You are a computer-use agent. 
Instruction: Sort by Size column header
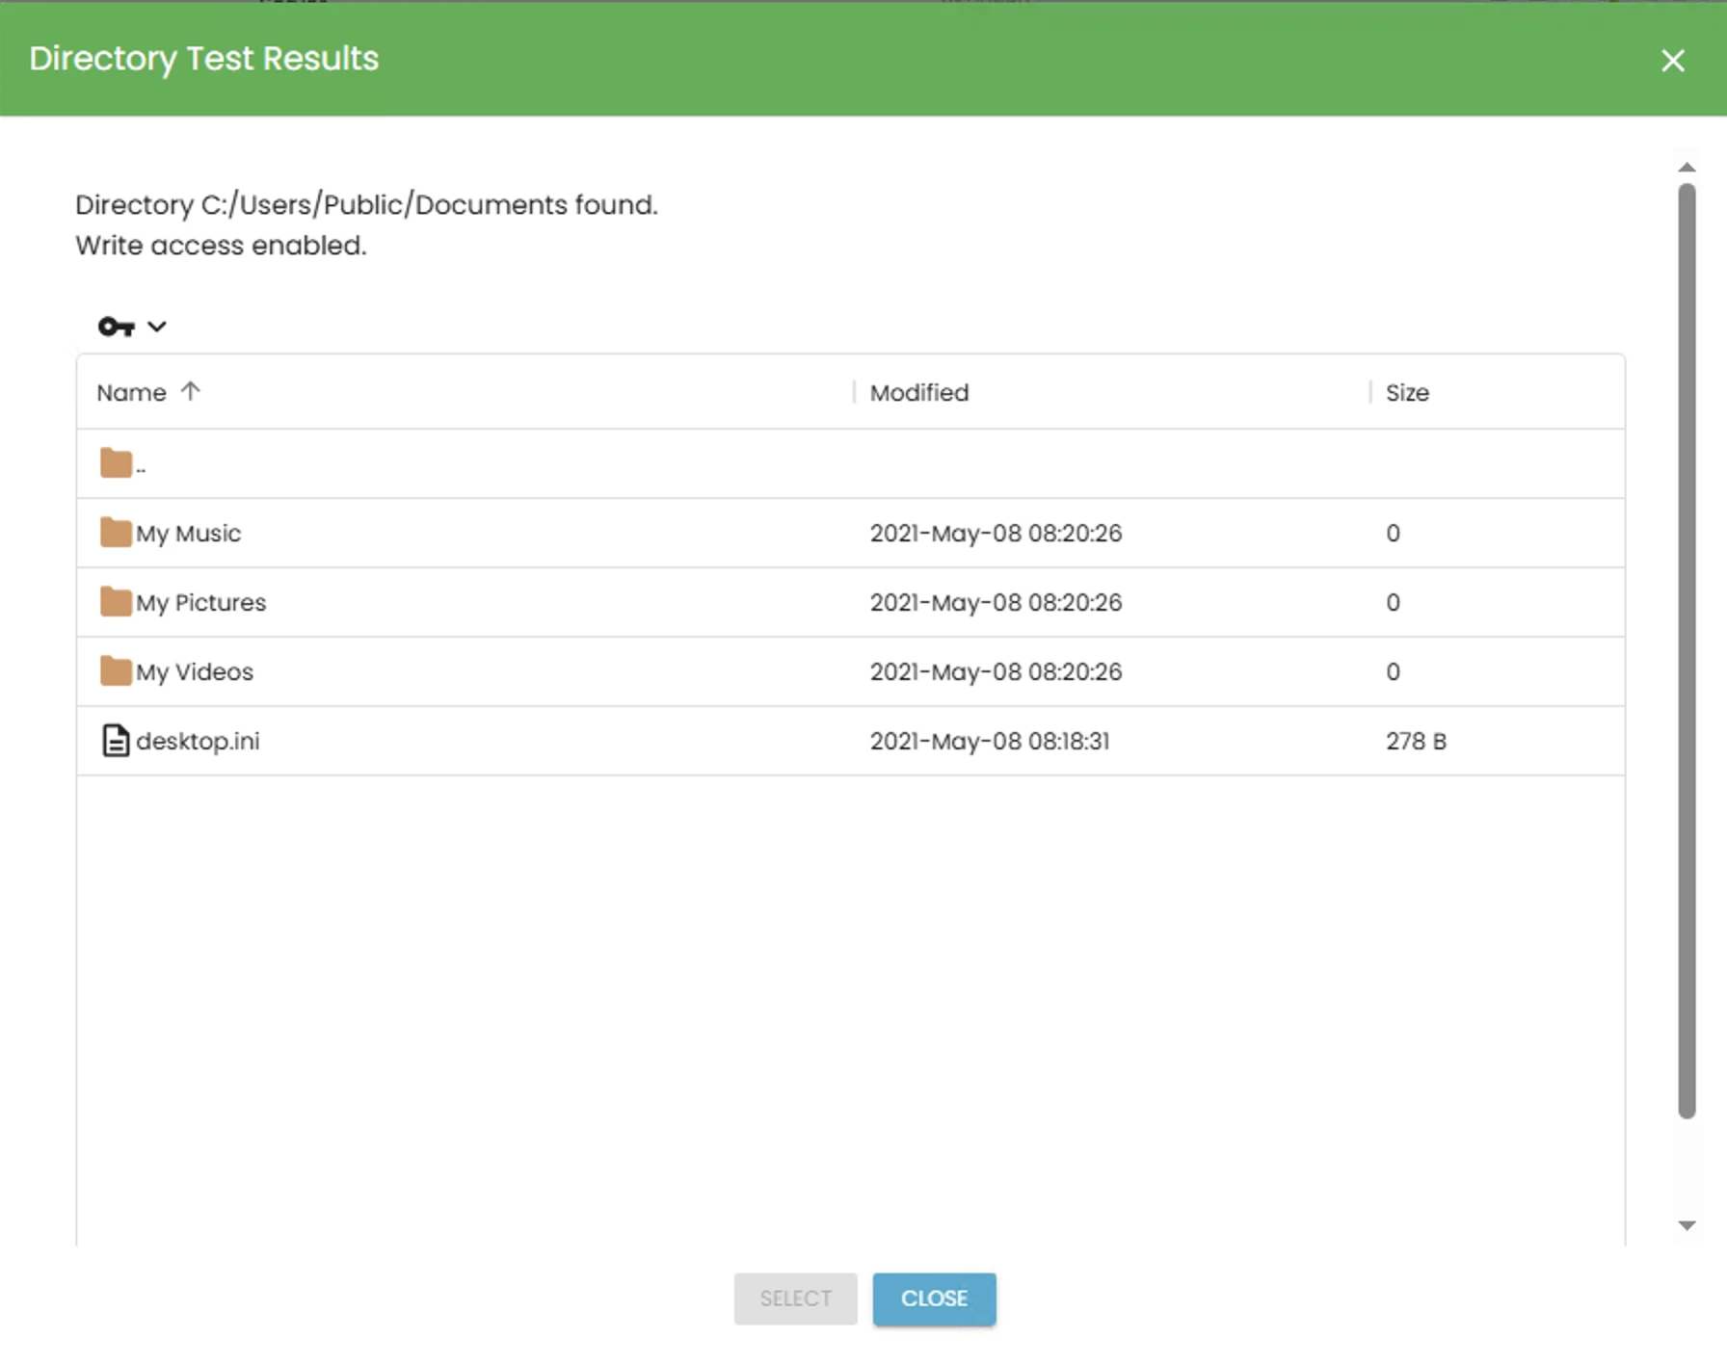point(1407,393)
